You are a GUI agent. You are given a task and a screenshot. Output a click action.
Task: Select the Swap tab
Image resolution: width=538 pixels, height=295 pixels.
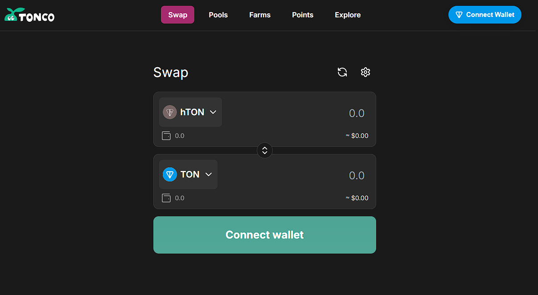177,15
